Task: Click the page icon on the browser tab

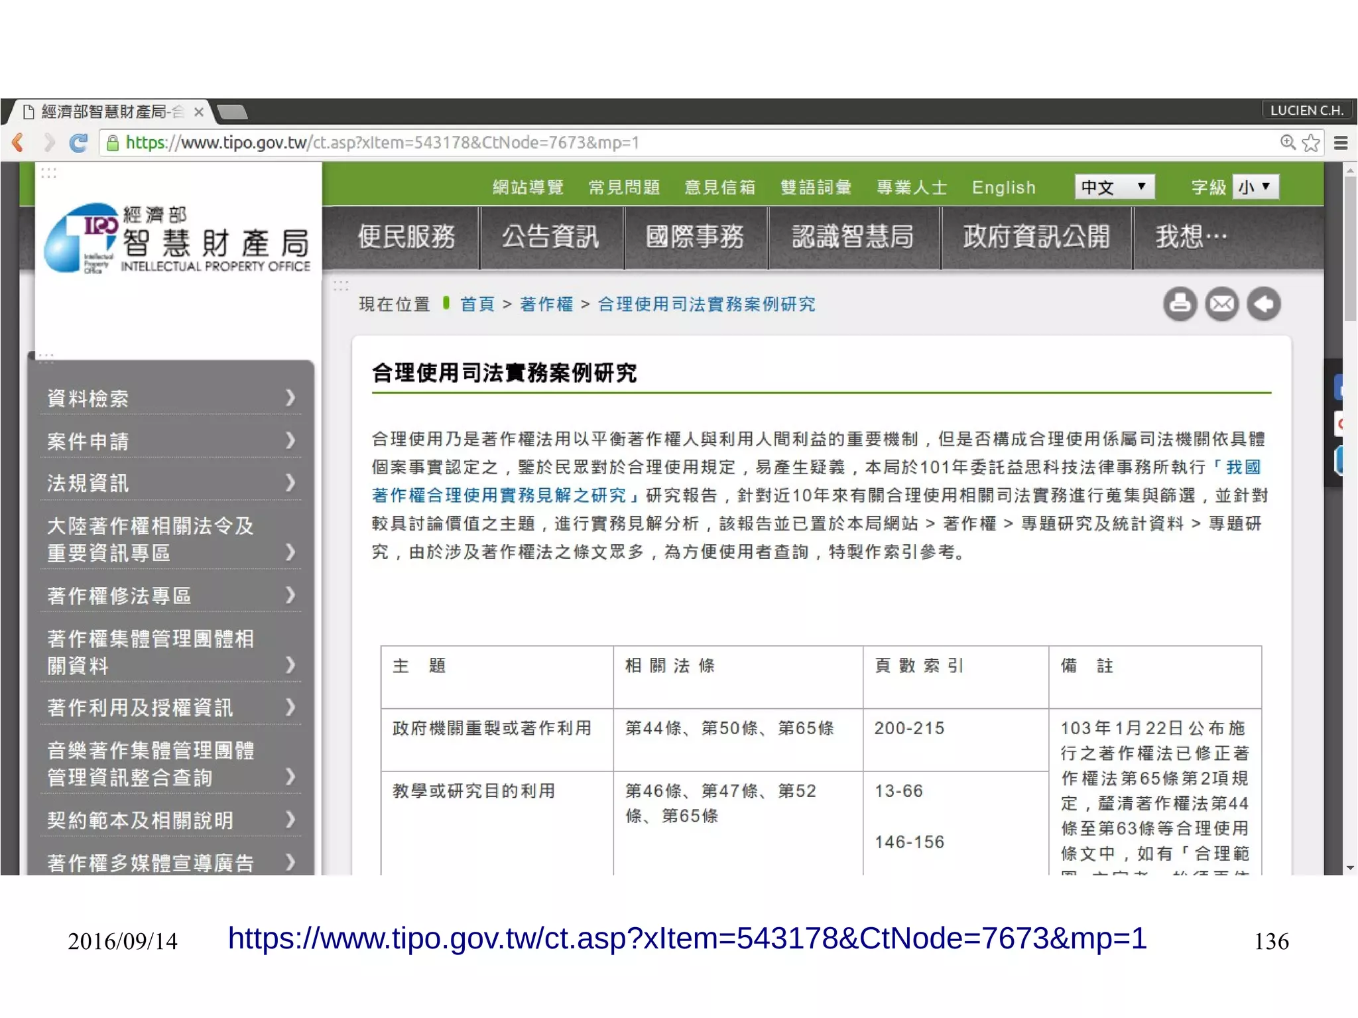Action: pos(29,111)
